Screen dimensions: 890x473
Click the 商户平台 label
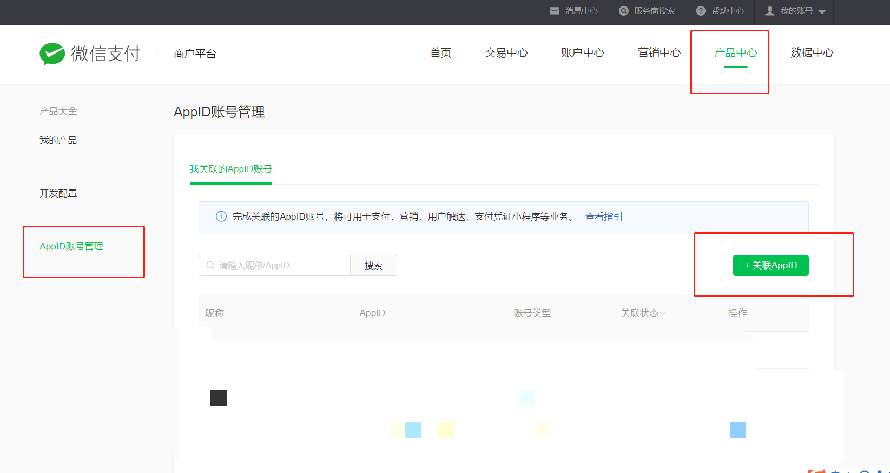(195, 54)
